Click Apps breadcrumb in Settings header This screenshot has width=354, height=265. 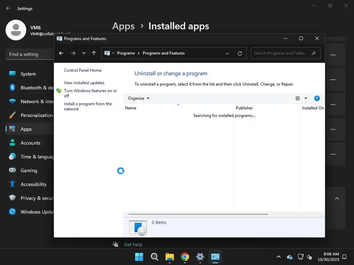click(123, 26)
